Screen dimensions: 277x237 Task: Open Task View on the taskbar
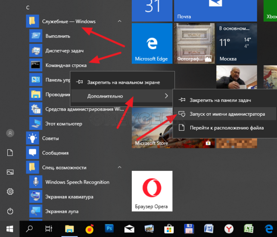[x=49, y=229]
